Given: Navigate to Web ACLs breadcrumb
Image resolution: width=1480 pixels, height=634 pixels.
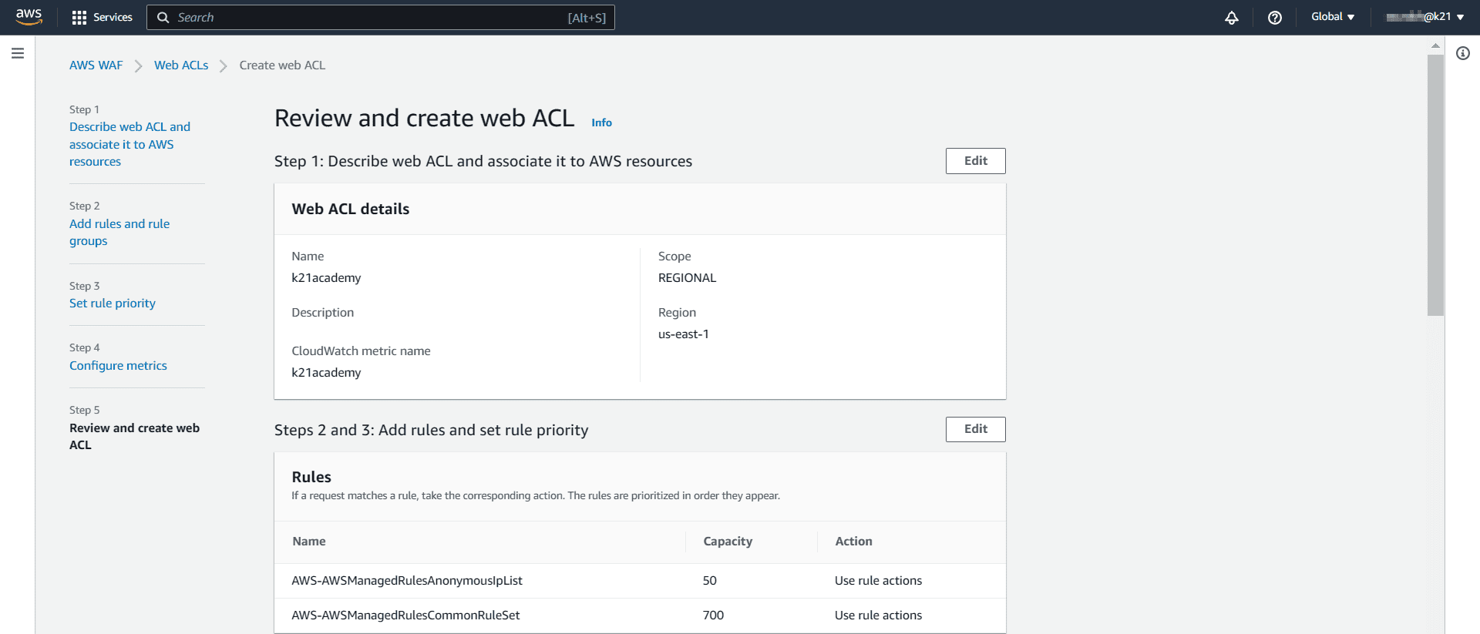Looking at the screenshot, I should click(x=181, y=65).
